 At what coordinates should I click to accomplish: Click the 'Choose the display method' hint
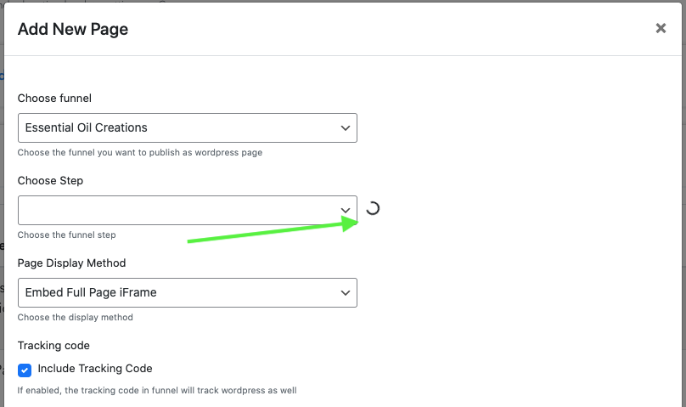[75, 317]
